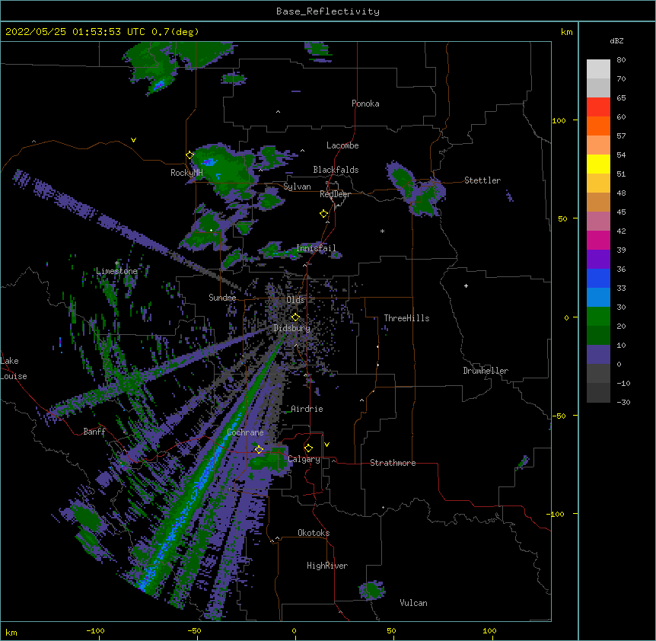Click the 100 km tick on right axis
Viewport: 656px width, 641px height.
[x=559, y=120]
